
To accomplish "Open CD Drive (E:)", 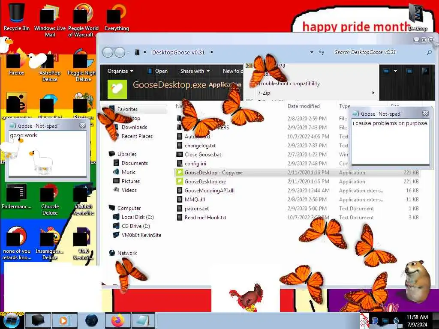I will tap(135, 226).
